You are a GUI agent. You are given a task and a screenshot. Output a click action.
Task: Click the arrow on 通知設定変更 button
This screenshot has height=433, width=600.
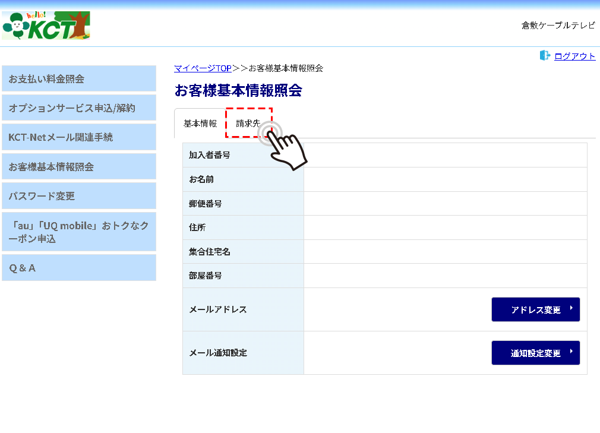point(571,352)
